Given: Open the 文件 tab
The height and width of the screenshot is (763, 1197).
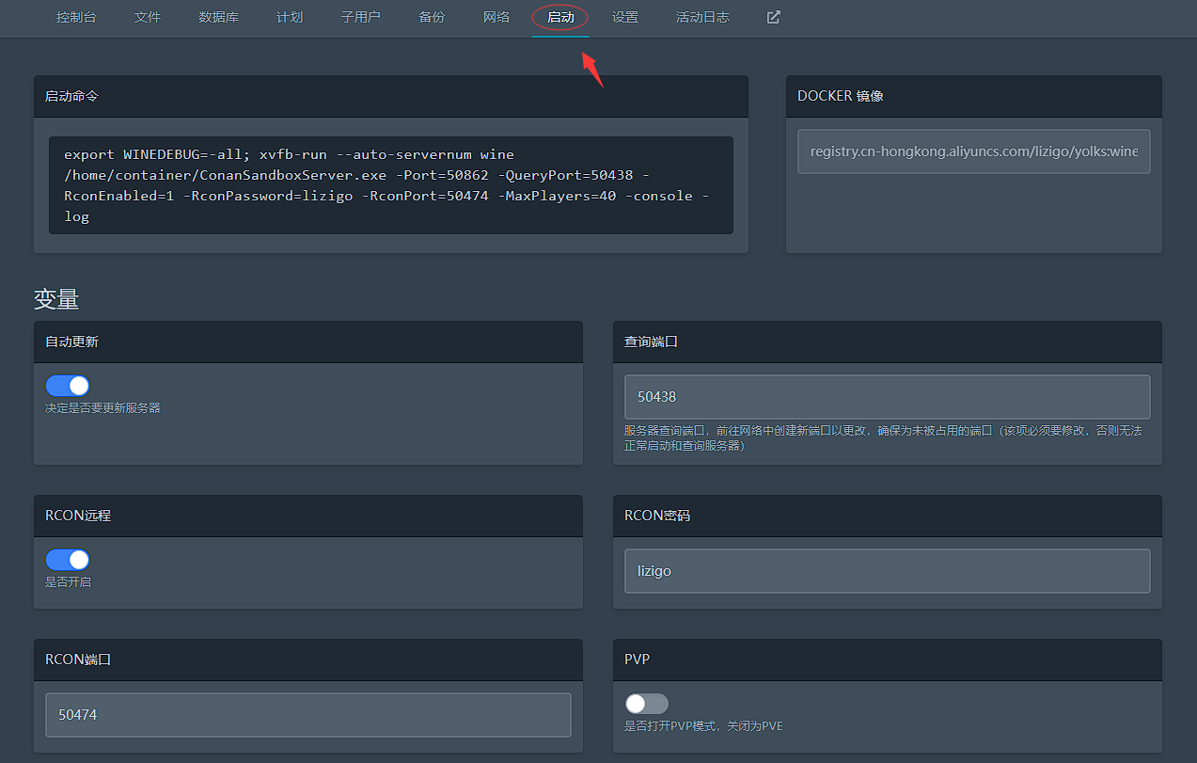Looking at the screenshot, I should click(148, 17).
